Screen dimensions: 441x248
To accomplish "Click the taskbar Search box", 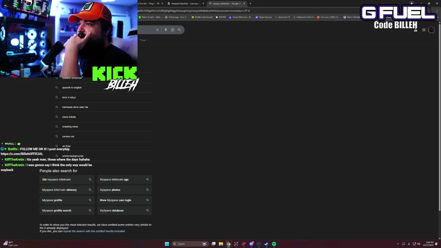I will coord(190,244).
